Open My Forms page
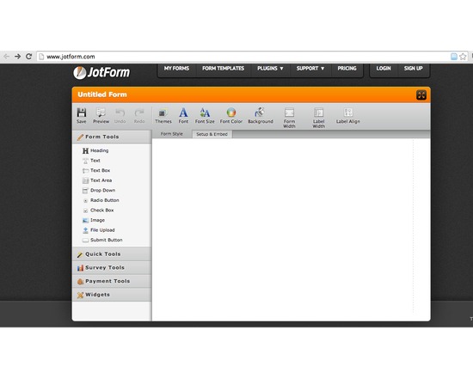 point(176,69)
